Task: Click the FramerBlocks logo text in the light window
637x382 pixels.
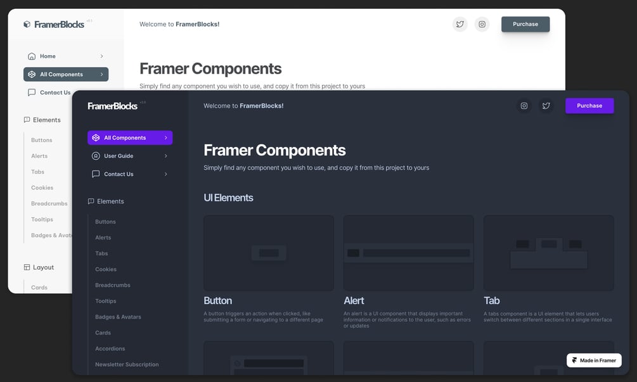Action: tap(59, 25)
